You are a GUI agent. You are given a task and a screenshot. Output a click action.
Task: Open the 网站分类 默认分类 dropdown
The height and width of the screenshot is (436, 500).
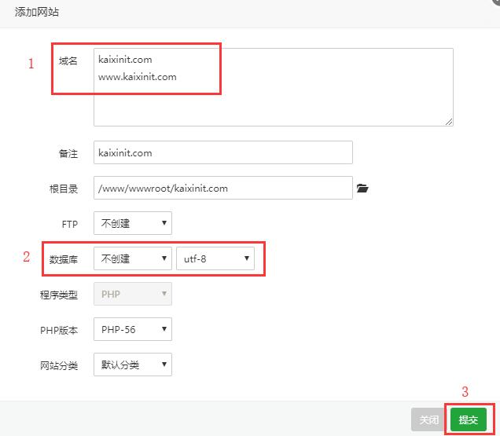[132, 365]
